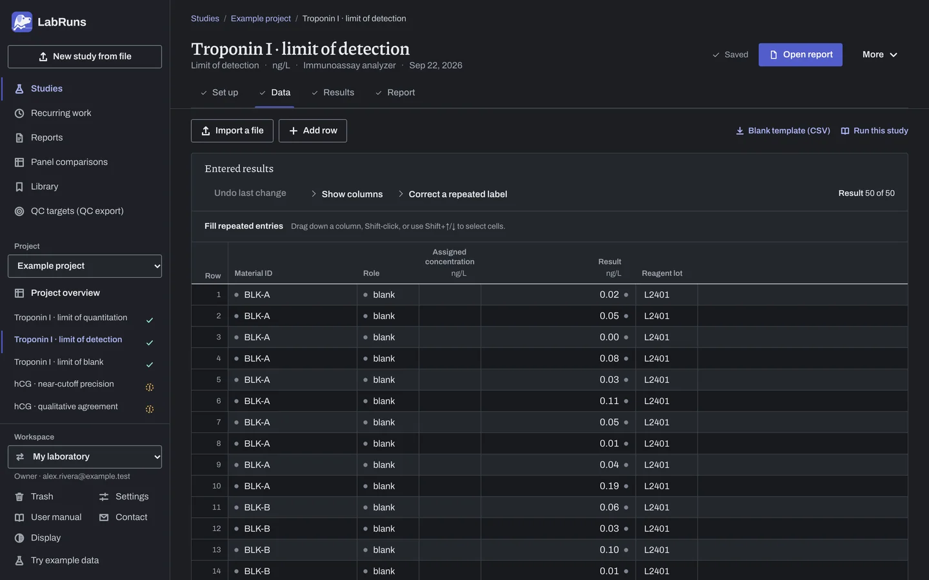
Task: Open the My laboratory workspace selector
Action: click(85, 457)
